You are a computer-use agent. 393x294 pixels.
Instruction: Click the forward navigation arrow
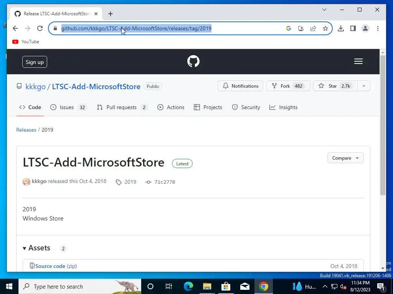(28, 28)
